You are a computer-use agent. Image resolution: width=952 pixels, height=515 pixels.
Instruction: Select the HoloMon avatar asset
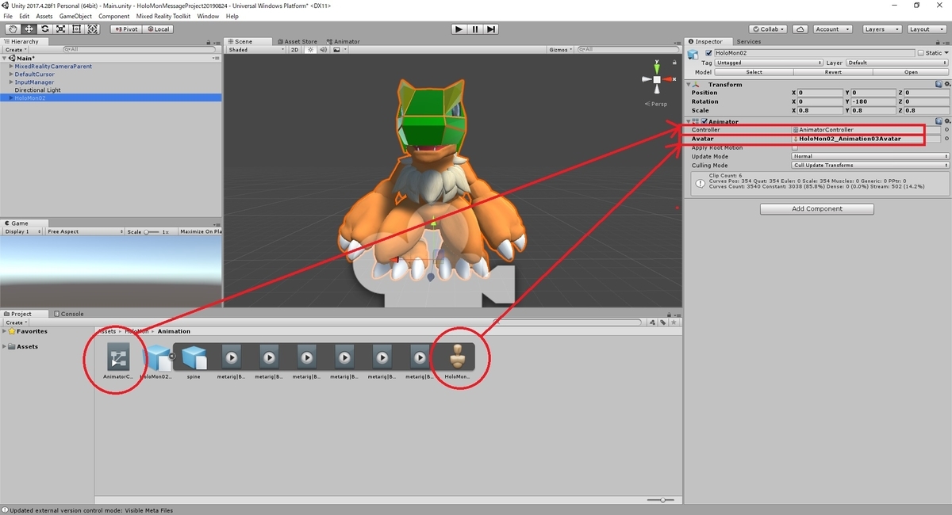tap(457, 362)
